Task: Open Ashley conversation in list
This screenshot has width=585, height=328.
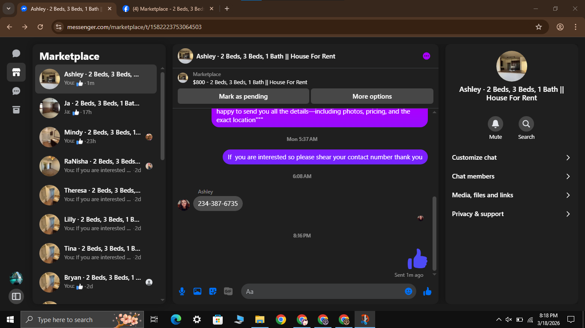Action: coord(96,79)
